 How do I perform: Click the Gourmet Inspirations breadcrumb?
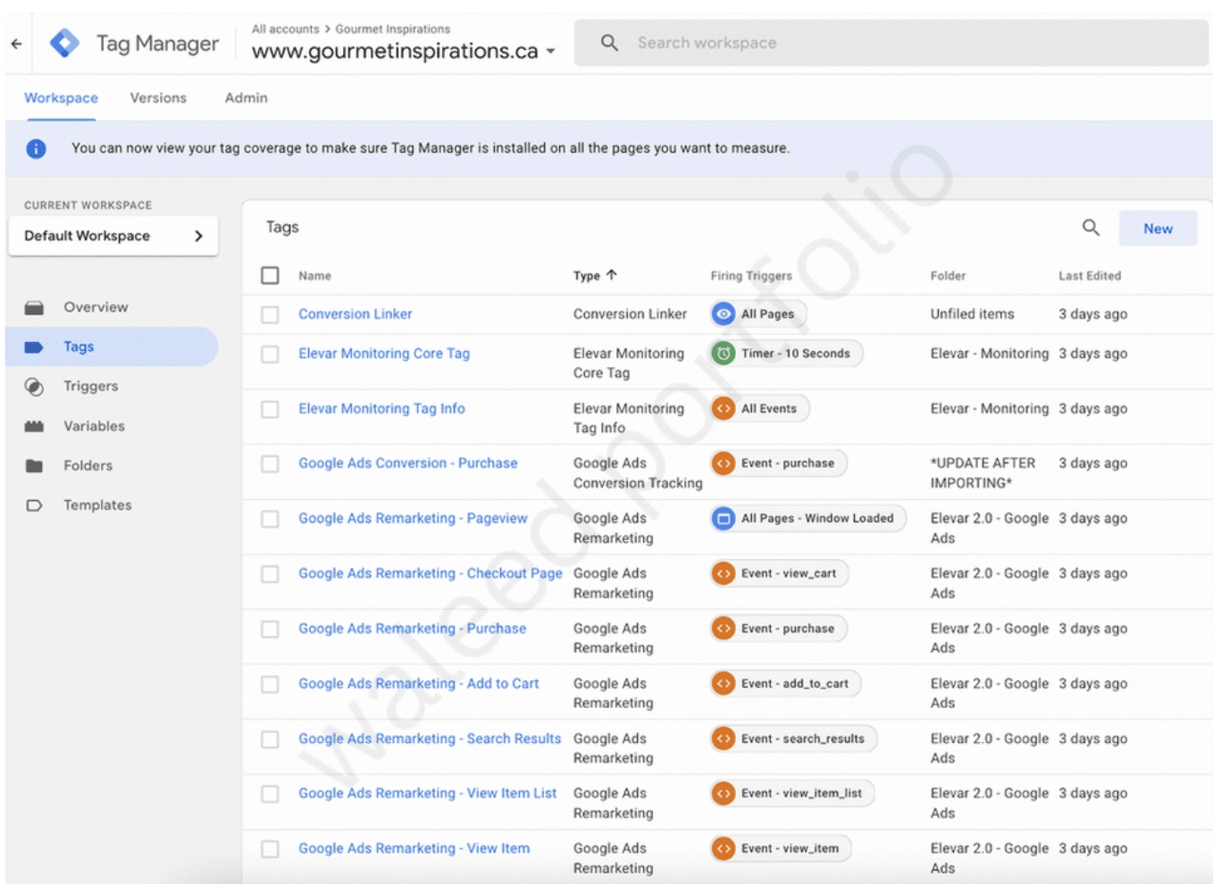(x=392, y=29)
